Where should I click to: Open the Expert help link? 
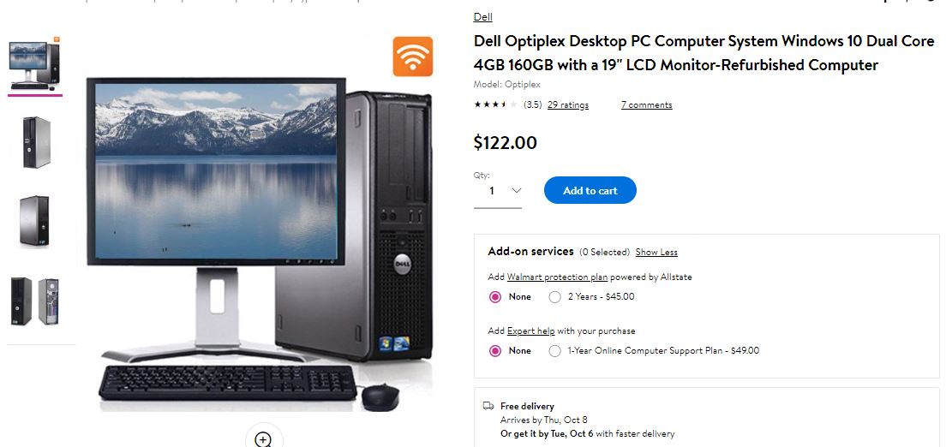530,331
